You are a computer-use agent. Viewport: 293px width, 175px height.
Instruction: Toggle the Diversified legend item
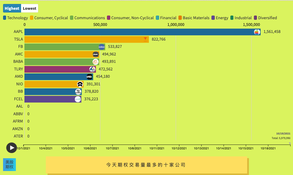266,18
